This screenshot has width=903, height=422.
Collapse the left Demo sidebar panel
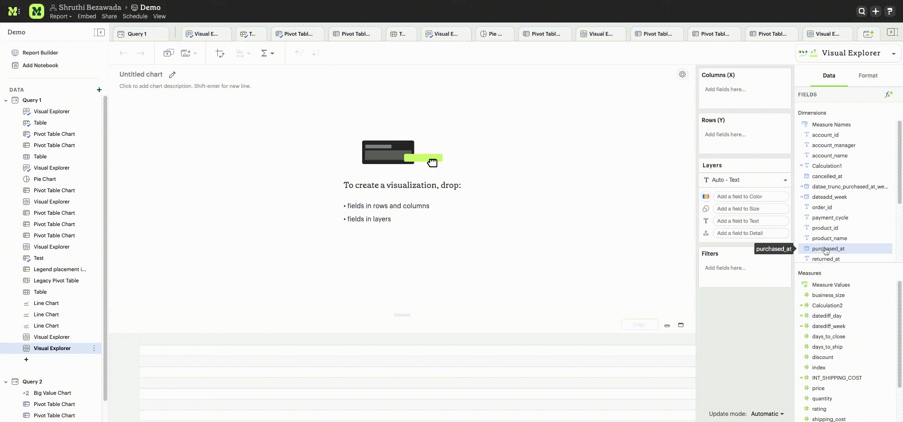point(99,32)
